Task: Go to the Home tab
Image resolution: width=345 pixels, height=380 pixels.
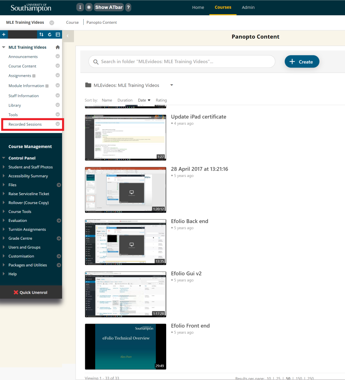Action: [x=198, y=7]
